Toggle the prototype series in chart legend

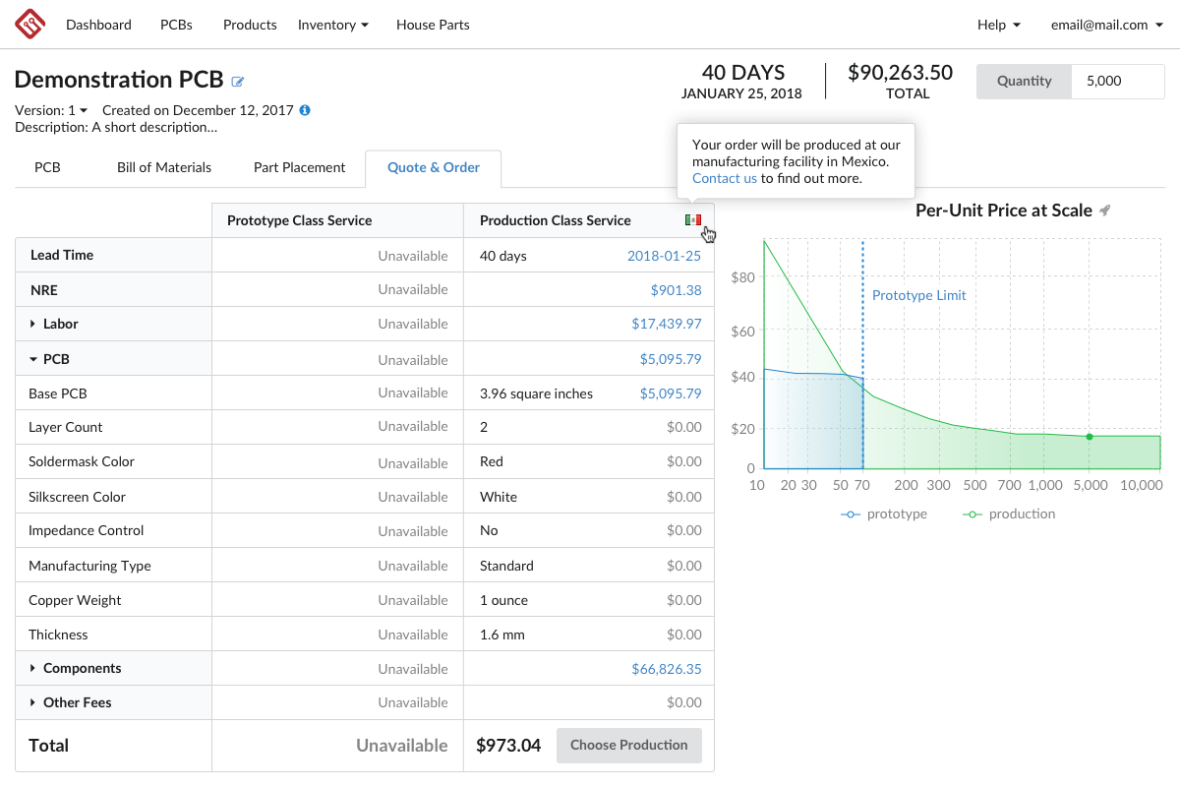tap(884, 514)
